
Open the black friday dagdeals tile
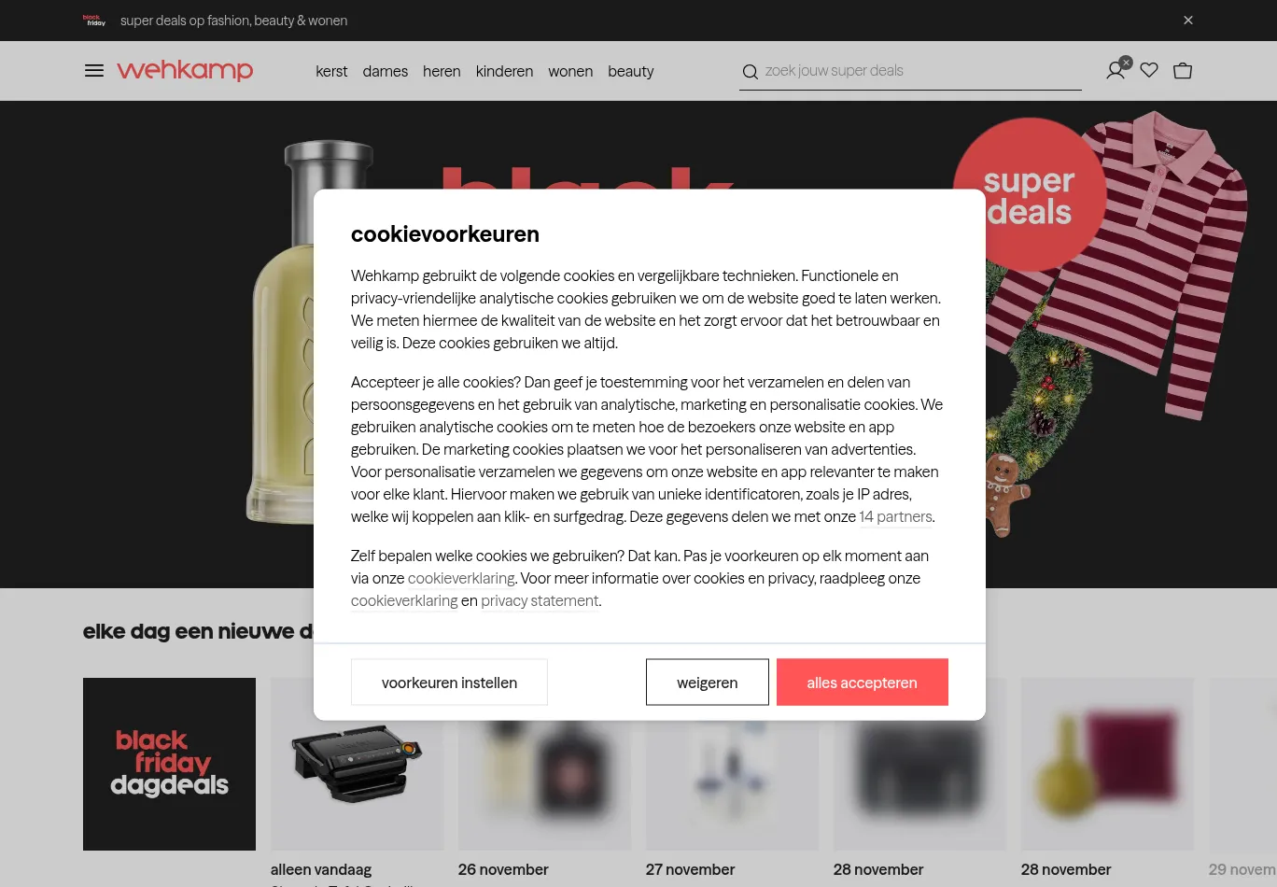click(x=169, y=764)
